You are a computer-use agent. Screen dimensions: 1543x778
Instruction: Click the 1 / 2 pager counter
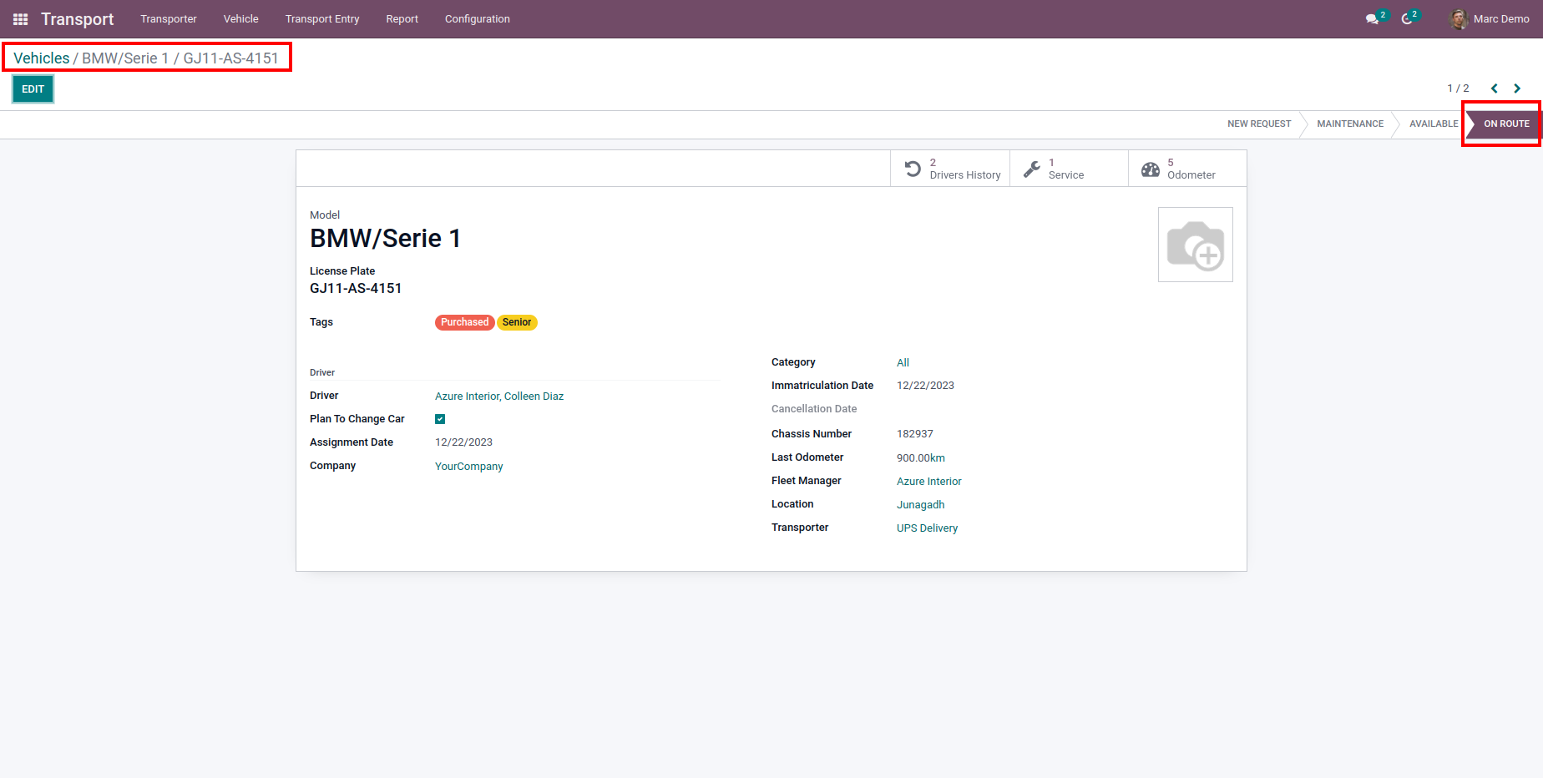tap(1458, 88)
